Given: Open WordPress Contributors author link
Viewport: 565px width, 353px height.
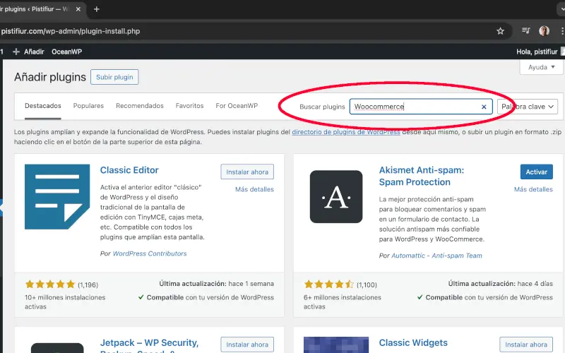Looking at the screenshot, I should pos(150,253).
